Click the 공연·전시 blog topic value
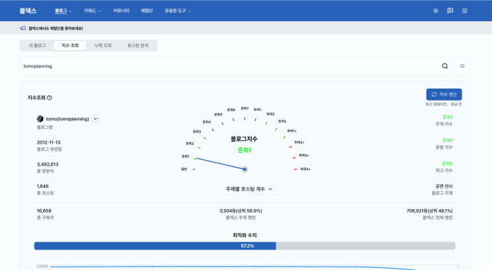 pyautogui.click(x=444, y=186)
